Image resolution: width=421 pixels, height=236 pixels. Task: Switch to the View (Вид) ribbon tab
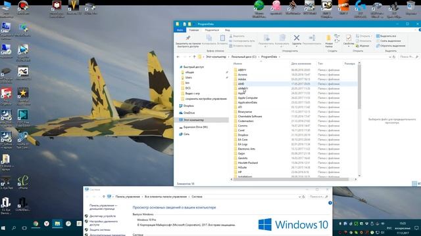(x=228, y=30)
